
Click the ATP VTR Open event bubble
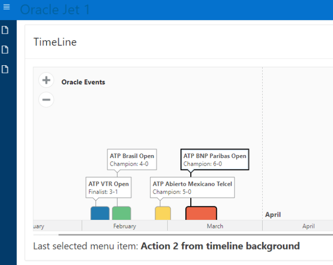[108, 188]
